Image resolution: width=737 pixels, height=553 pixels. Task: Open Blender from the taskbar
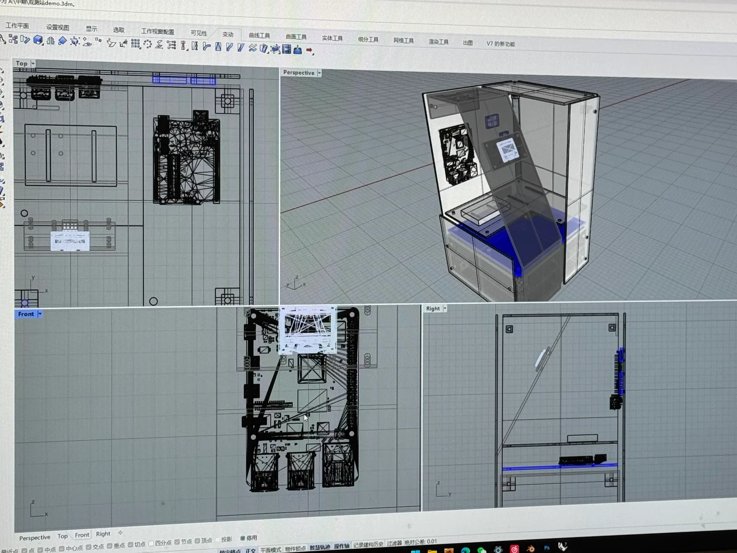(x=530, y=548)
